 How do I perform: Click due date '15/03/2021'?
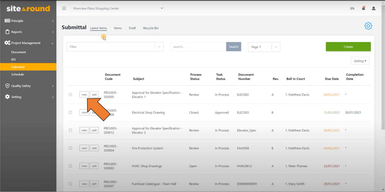coord(332,112)
